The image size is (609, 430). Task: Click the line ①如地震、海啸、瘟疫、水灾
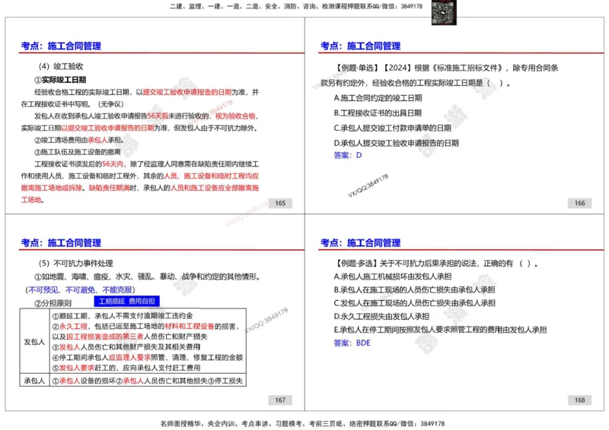click(148, 277)
